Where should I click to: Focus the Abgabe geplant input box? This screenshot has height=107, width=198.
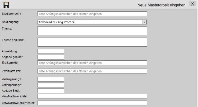click(51, 57)
